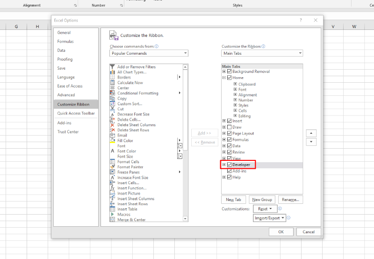Click the Move Down arrow button

click(x=311, y=142)
